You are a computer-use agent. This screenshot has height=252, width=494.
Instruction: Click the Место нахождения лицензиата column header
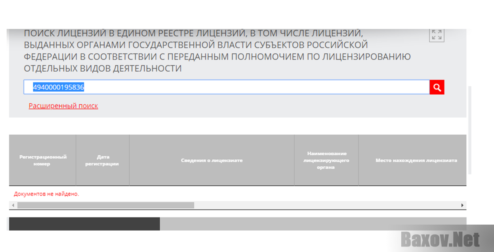click(412, 160)
